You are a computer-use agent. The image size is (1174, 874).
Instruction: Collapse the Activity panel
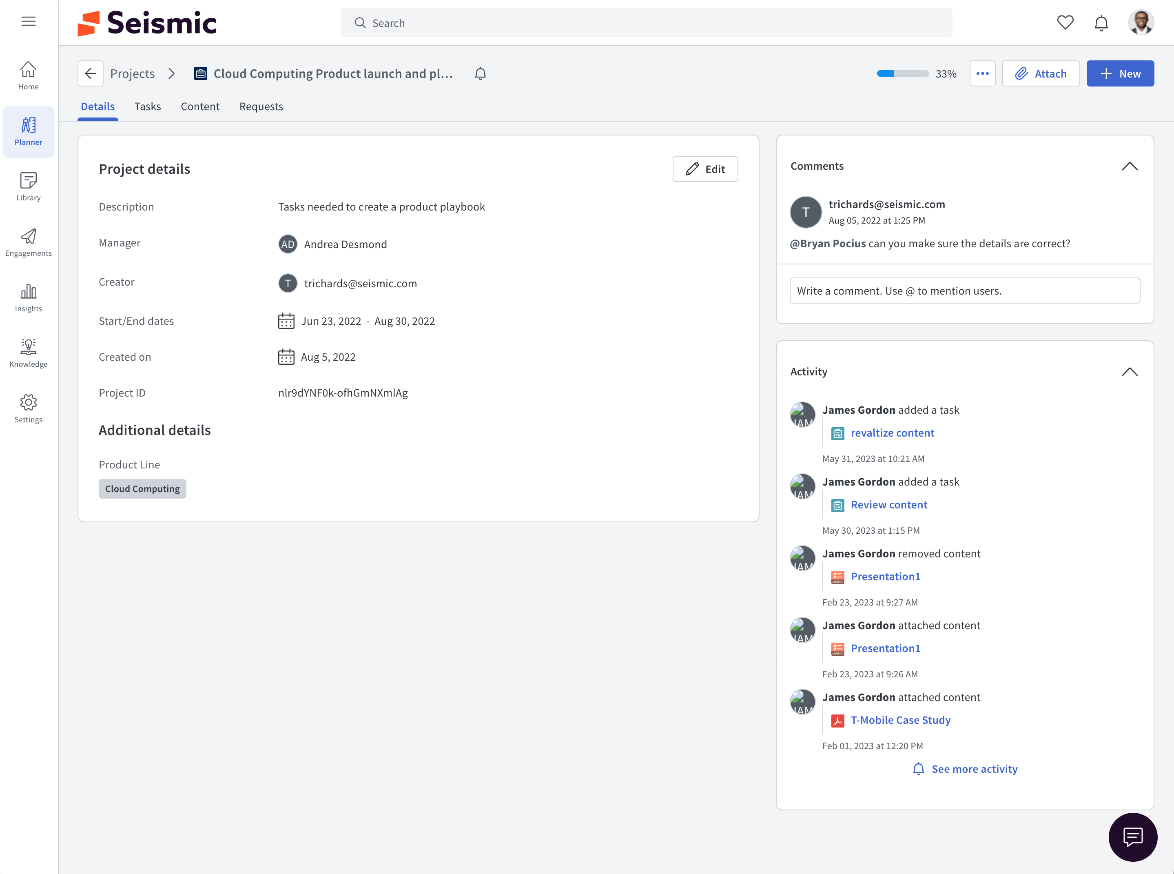pos(1130,372)
